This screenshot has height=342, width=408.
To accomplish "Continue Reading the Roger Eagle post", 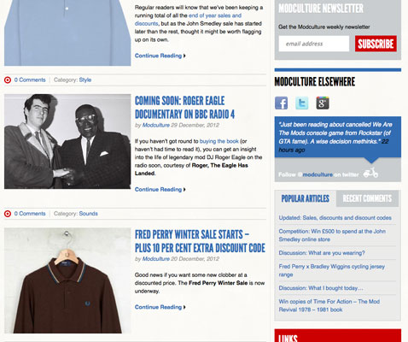I will pos(160,190).
